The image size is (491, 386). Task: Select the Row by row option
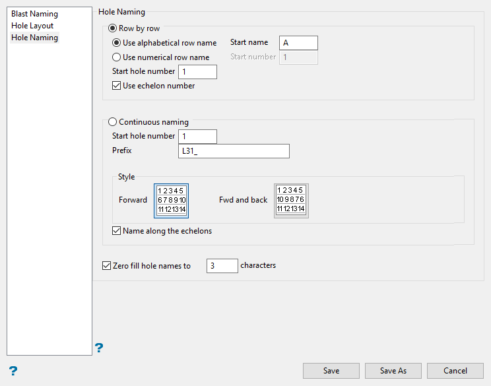pos(113,29)
